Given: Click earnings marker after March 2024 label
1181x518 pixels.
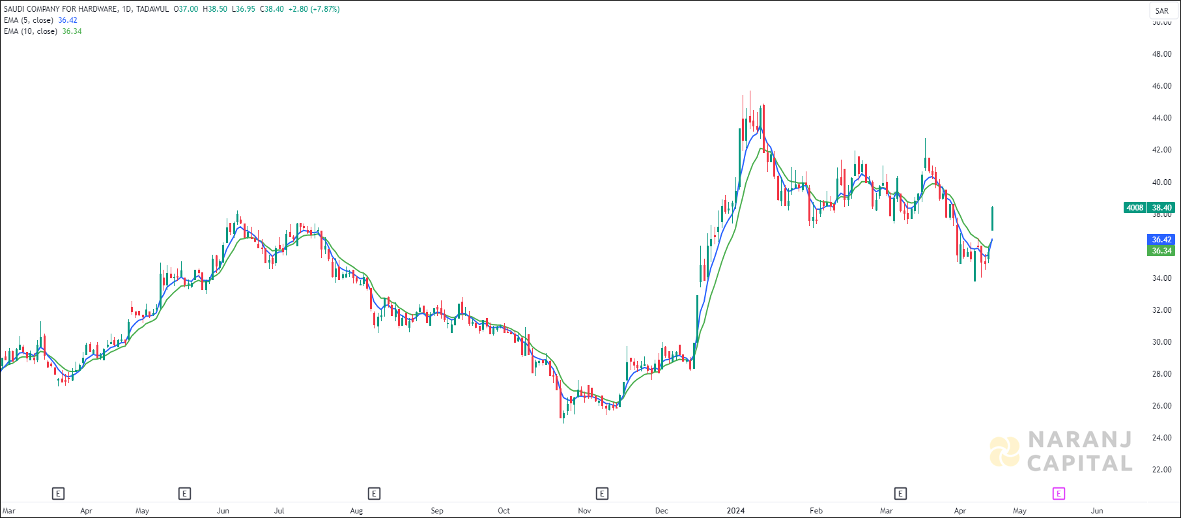Looking at the screenshot, I should click(900, 494).
